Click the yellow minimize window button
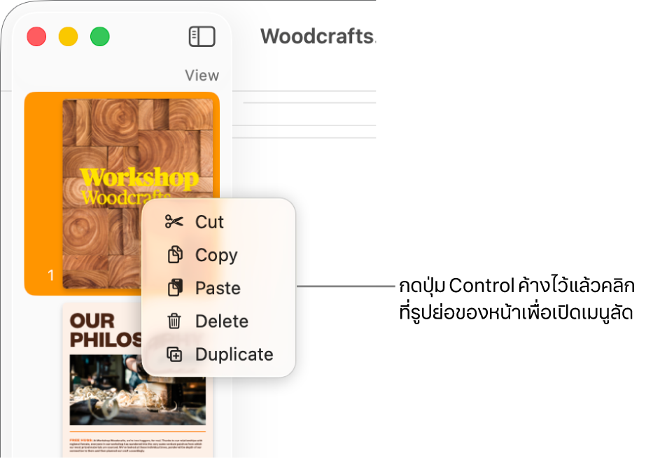 tap(69, 36)
